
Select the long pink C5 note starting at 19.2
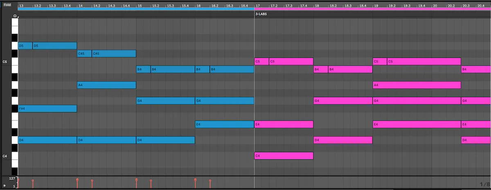tap(424, 61)
